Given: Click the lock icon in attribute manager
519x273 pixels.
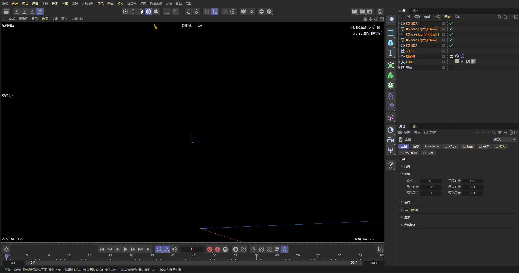Looking at the screenshot, I should pyautogui.click(x=505, y=133).
